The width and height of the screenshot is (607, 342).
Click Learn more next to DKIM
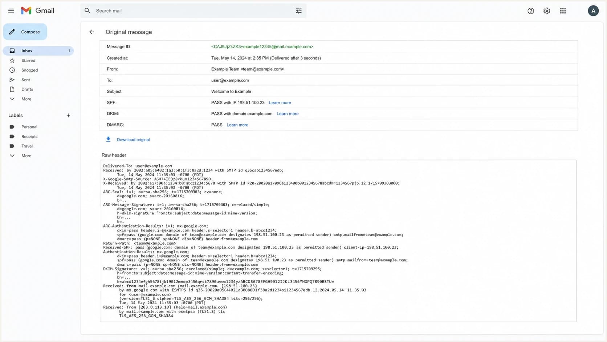click(x=288, y=114)
